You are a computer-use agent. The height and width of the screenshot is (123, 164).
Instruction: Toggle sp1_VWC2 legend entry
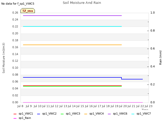coord(47,114)
